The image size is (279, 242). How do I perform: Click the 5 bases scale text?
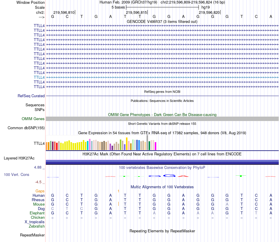[118, 7]
